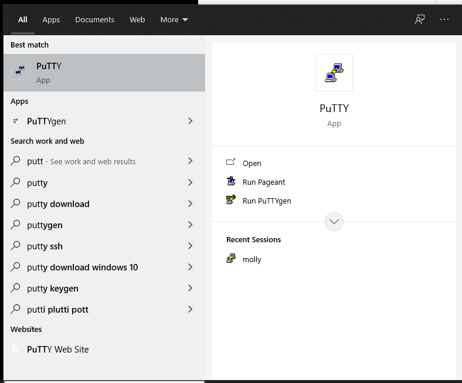The image size is (462, 383).
Task: Click the search icon beside 'putty keygen'
Action: [15, 288]
